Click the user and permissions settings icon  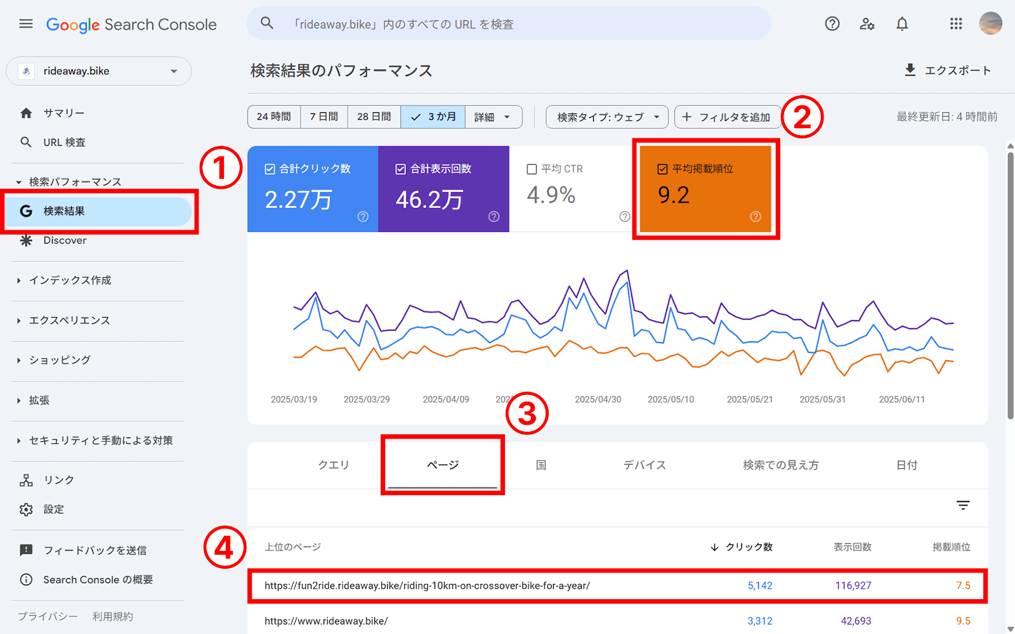(867, 23)
